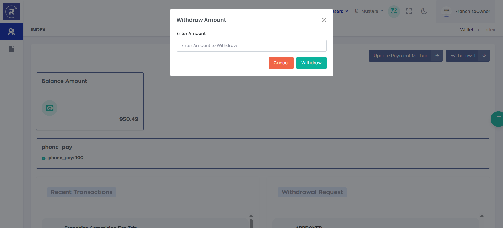This screenshot has height=228, width=503.
Task: Click the Update Payment Method button
Action: [x=405, y=56]
